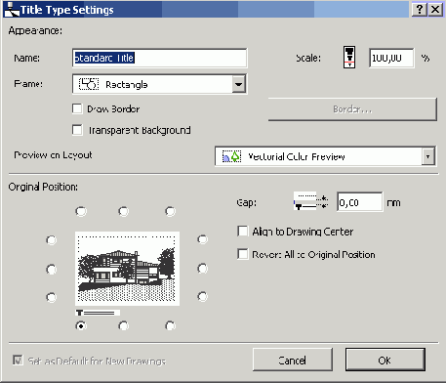Click the scale marker icon
Image resolution: width=446 pixels, height=383 pixels.
349,58
